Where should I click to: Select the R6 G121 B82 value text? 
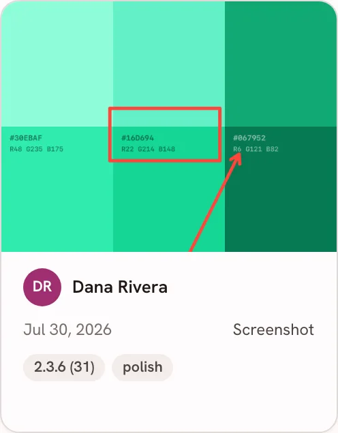point(256,149)
